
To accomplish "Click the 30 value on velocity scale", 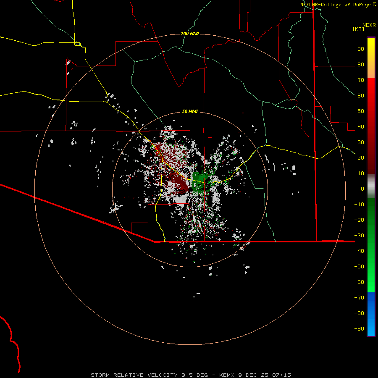I will coord(361,142).
